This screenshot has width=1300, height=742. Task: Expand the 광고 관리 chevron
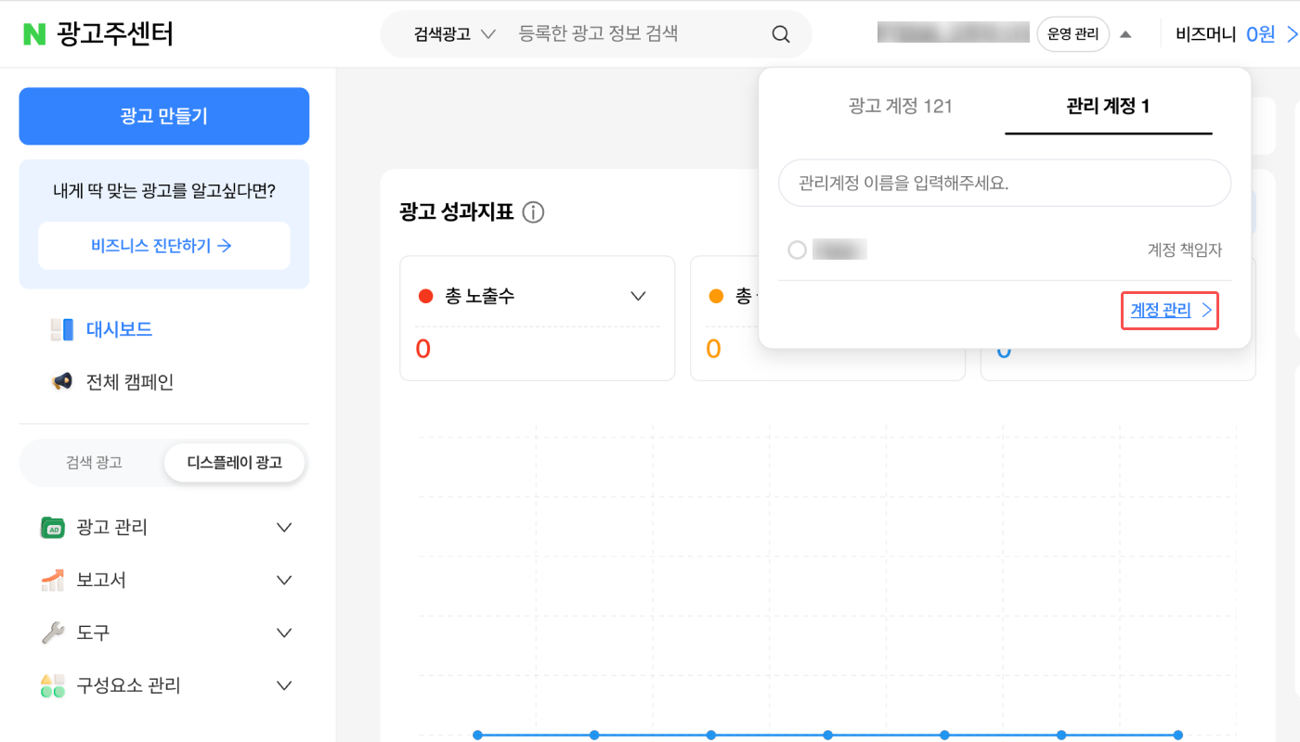[x=285, y=528]
